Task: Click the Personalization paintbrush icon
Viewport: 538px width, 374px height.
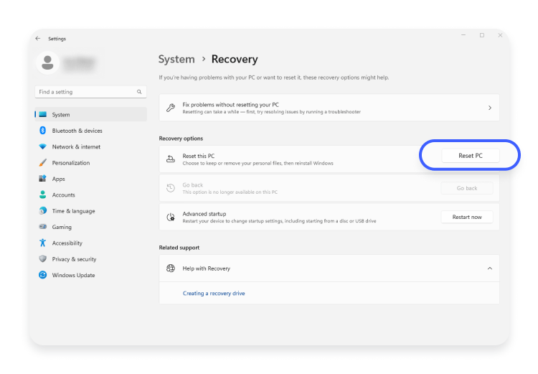Action: [x=42, y=162]
